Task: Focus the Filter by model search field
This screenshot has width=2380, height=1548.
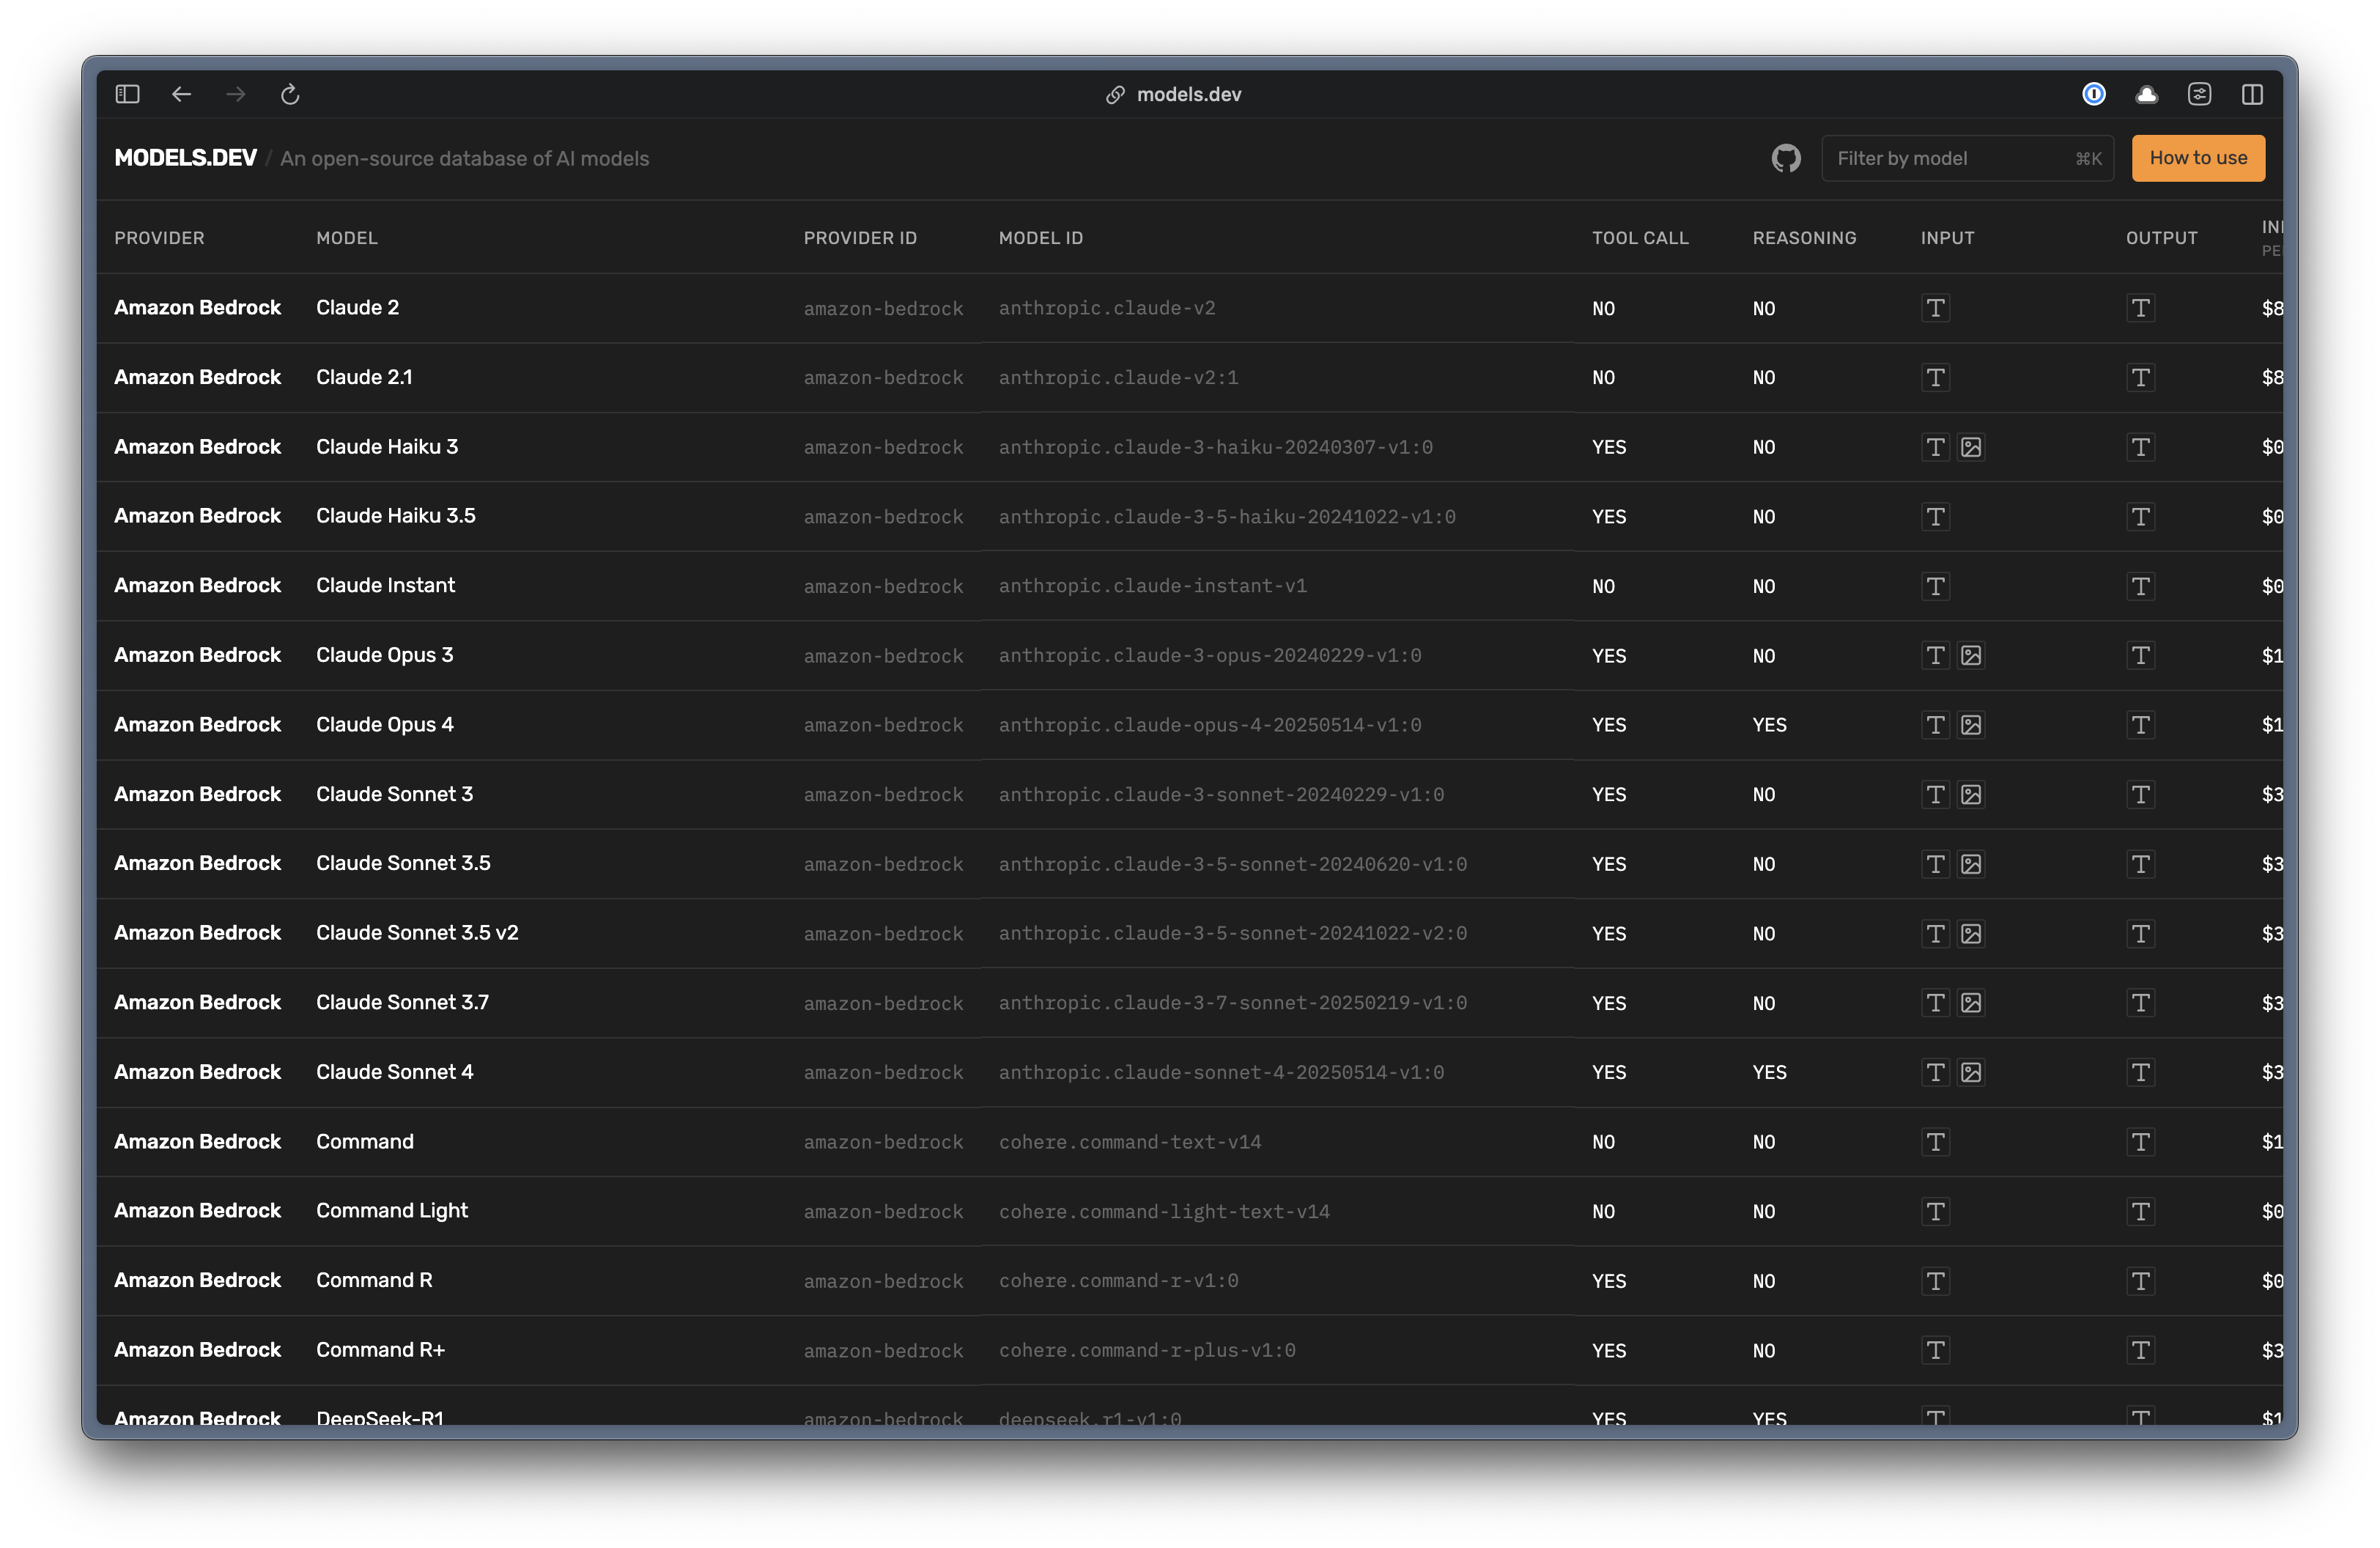Action: 1967,158
